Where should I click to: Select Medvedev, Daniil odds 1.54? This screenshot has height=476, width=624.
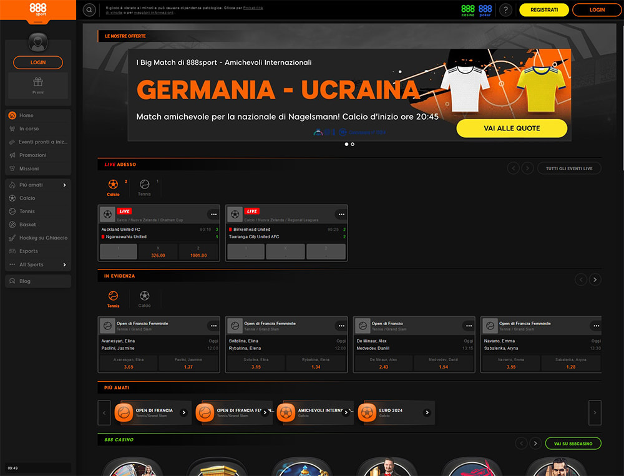point(443,363)
